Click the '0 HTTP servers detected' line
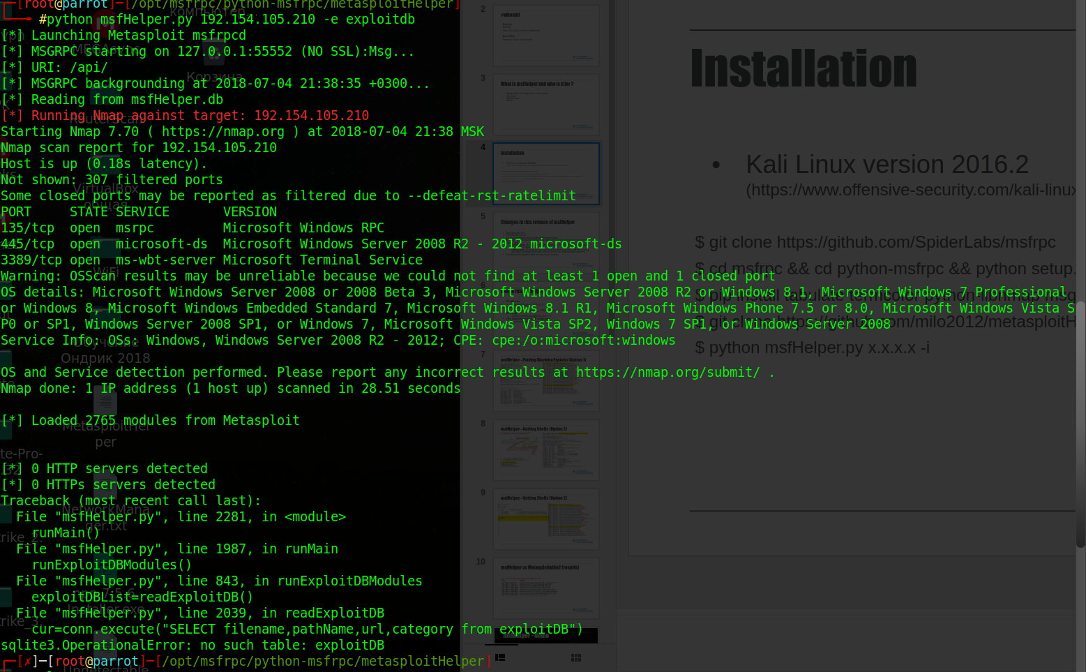1086x672 pixels. 104,469
